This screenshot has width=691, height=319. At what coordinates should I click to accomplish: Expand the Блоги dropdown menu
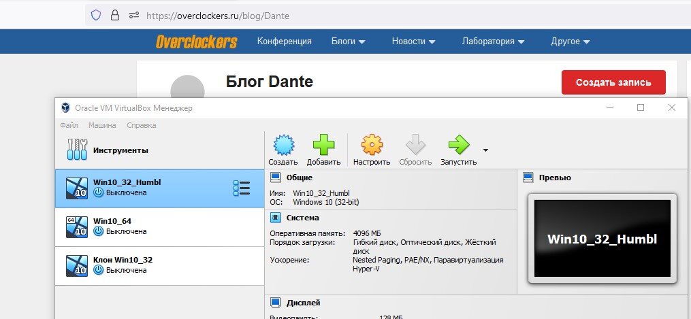point(348,41)
